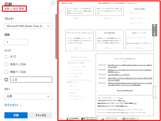
Task: Click Windows OSの アップグレード text in preview
Action: tap(140, 43)
